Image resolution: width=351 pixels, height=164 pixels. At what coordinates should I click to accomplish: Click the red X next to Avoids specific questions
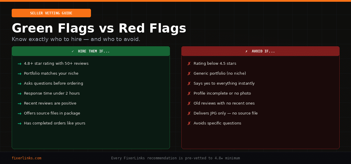[189, 123]
